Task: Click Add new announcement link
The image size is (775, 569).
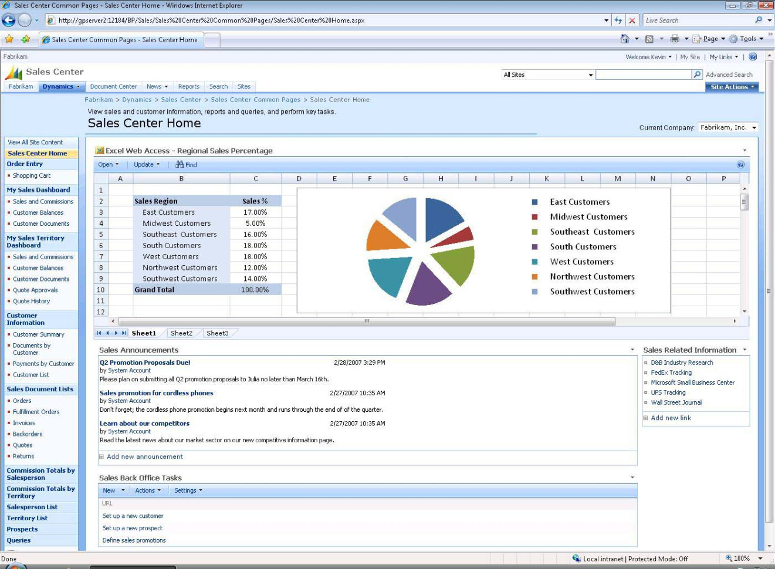Action: pyautogui.click(x=144, y=457)
